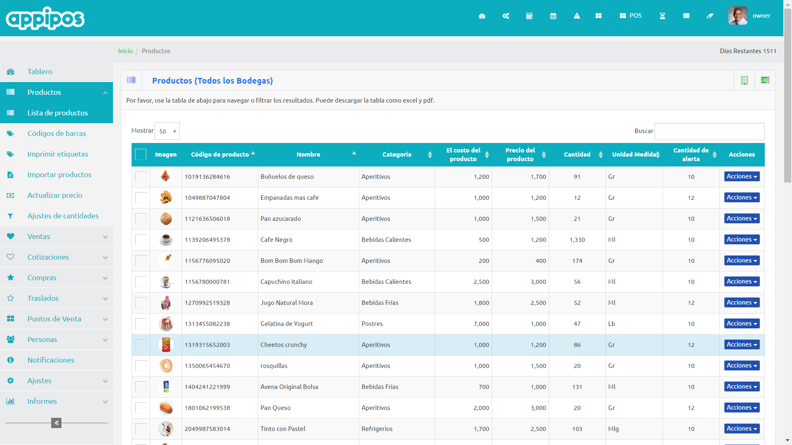Click the Inicio breadcrumb link
Image resolution: width=792 pixels, height=445 pixels.
coord(125,51)
